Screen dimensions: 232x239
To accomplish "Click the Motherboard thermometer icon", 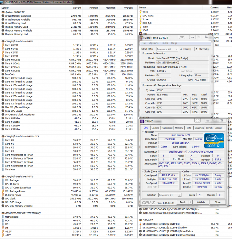I will (x=3, y=217).
